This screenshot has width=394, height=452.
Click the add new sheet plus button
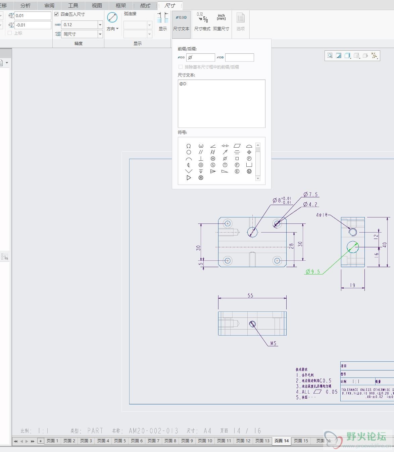[40, 441]
